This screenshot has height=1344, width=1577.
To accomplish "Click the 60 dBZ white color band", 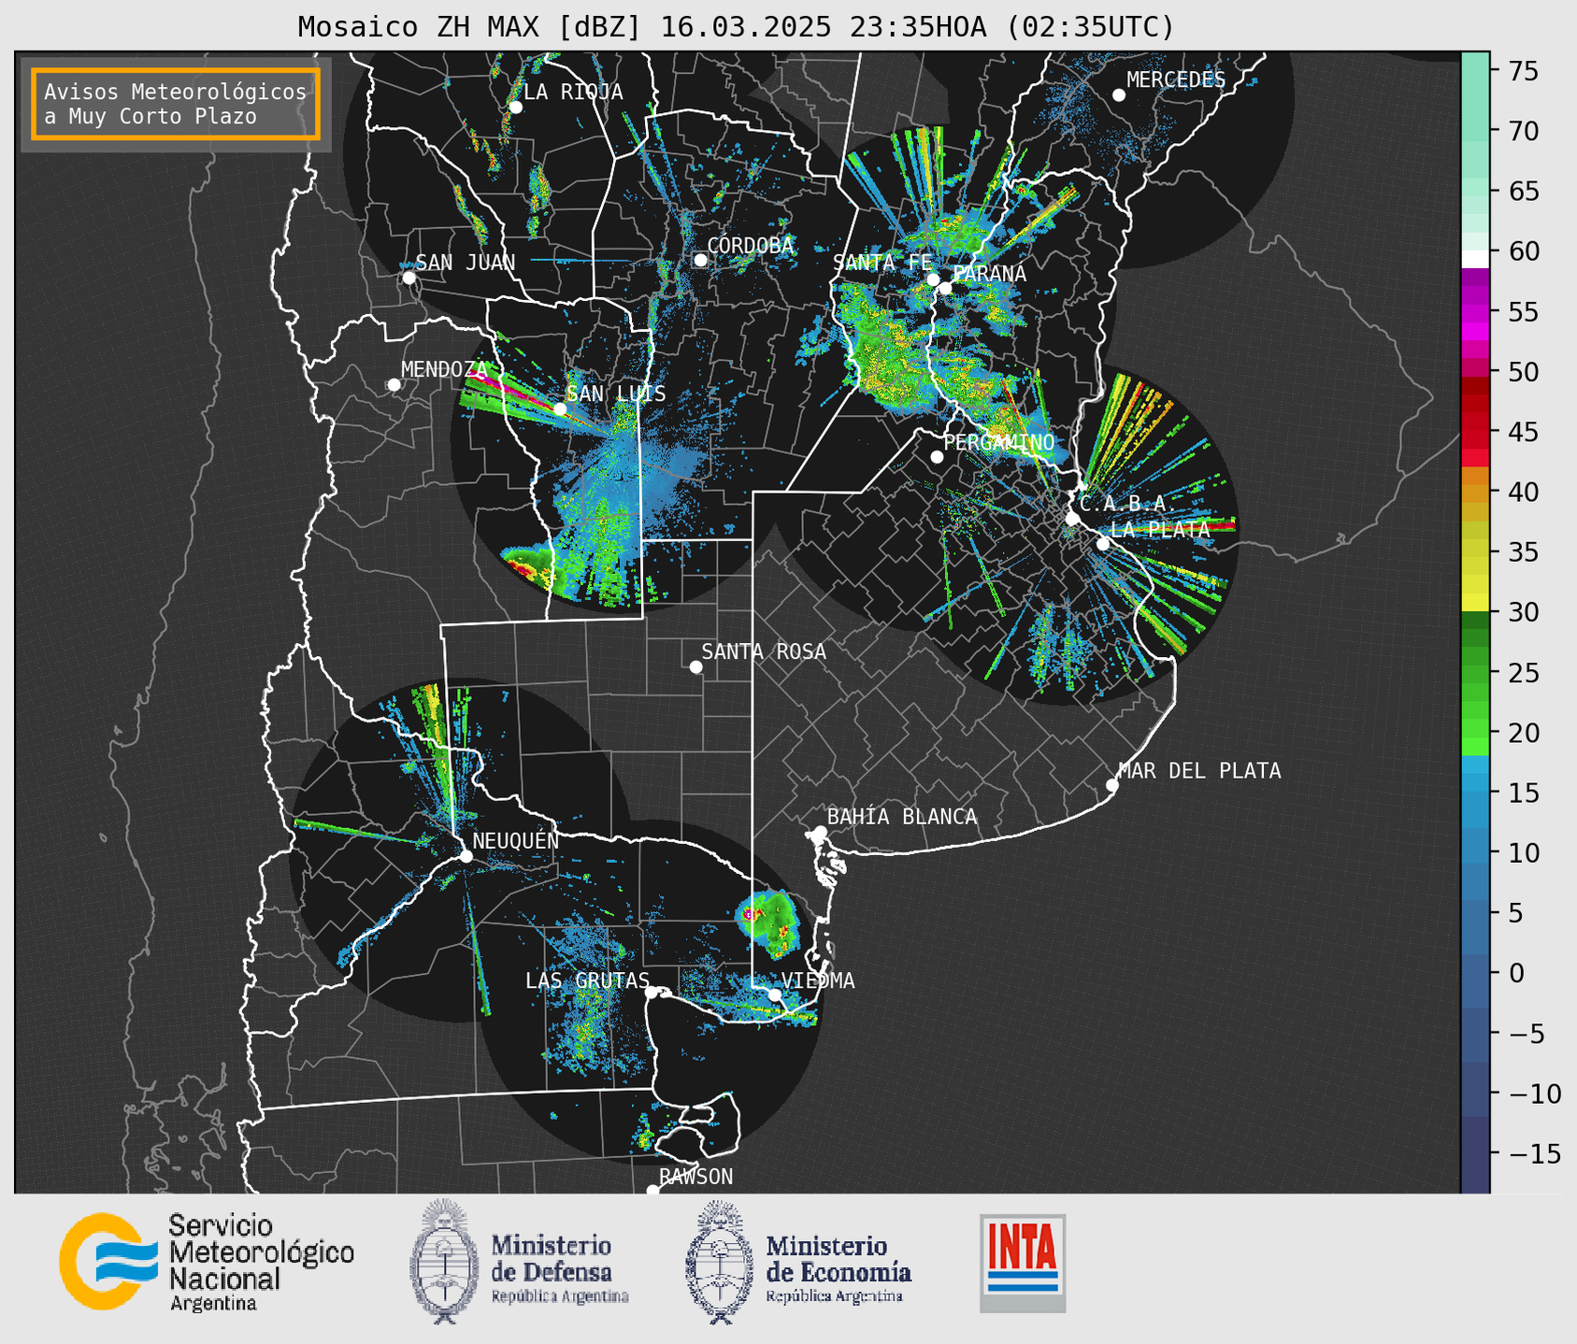I will point(1475,258).
